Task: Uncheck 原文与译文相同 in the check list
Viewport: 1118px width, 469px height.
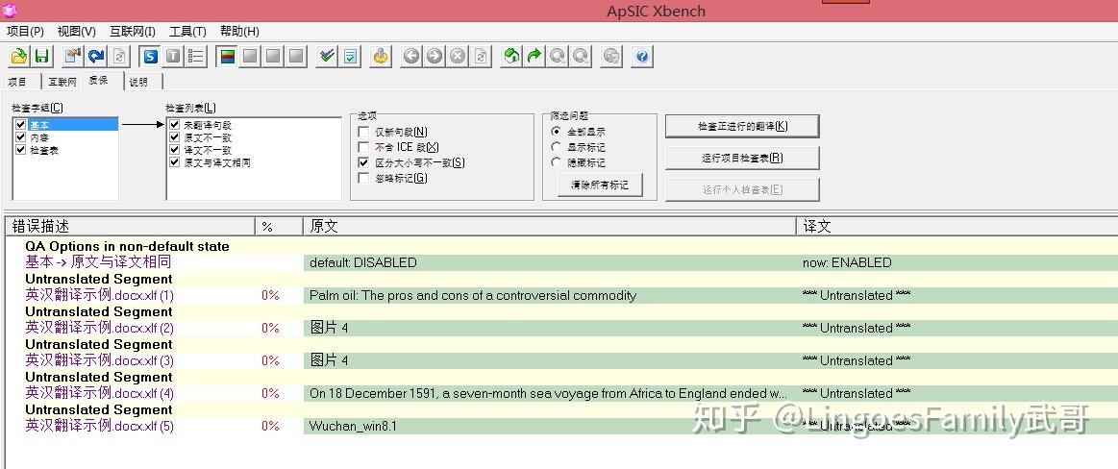Action: (175, 162)
